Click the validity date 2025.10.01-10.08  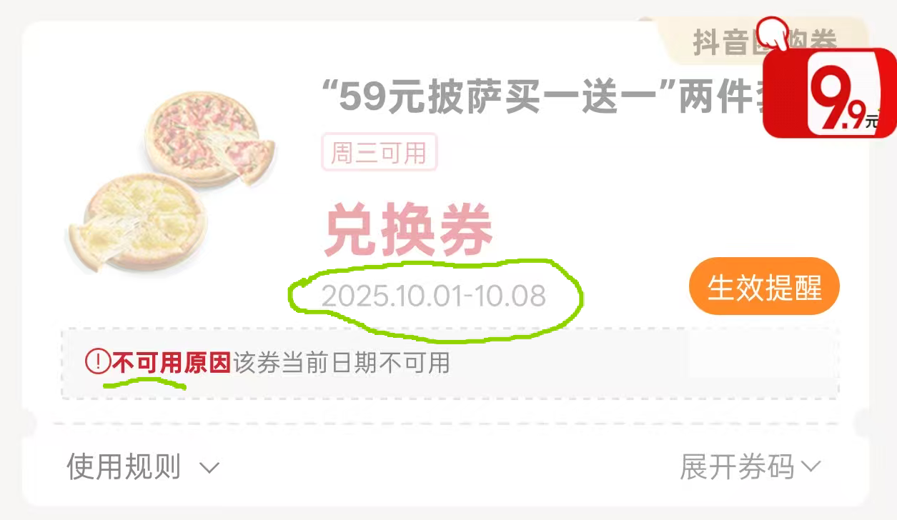tap(434, 296)
